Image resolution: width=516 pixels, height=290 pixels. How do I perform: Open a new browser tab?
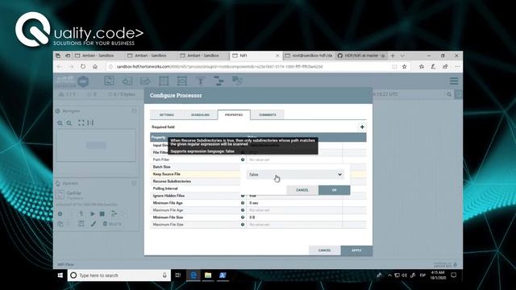tap(393, 56)
